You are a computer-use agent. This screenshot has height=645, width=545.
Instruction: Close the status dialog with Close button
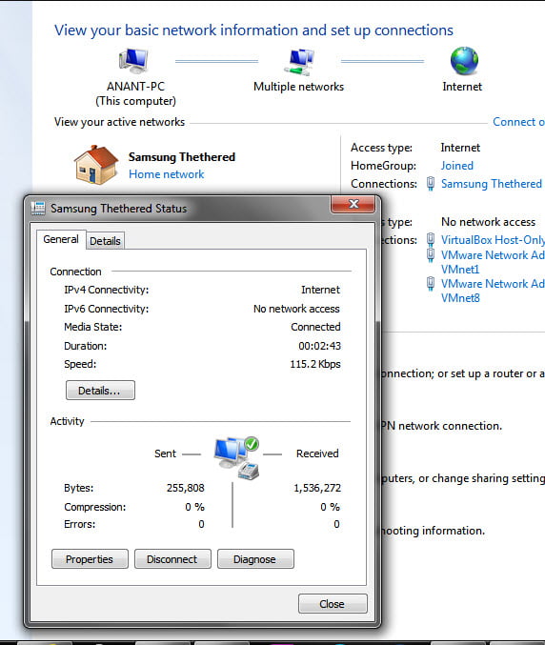333,604
